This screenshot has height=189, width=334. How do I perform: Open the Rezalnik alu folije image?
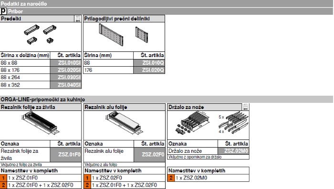click(x=124, y=124)
